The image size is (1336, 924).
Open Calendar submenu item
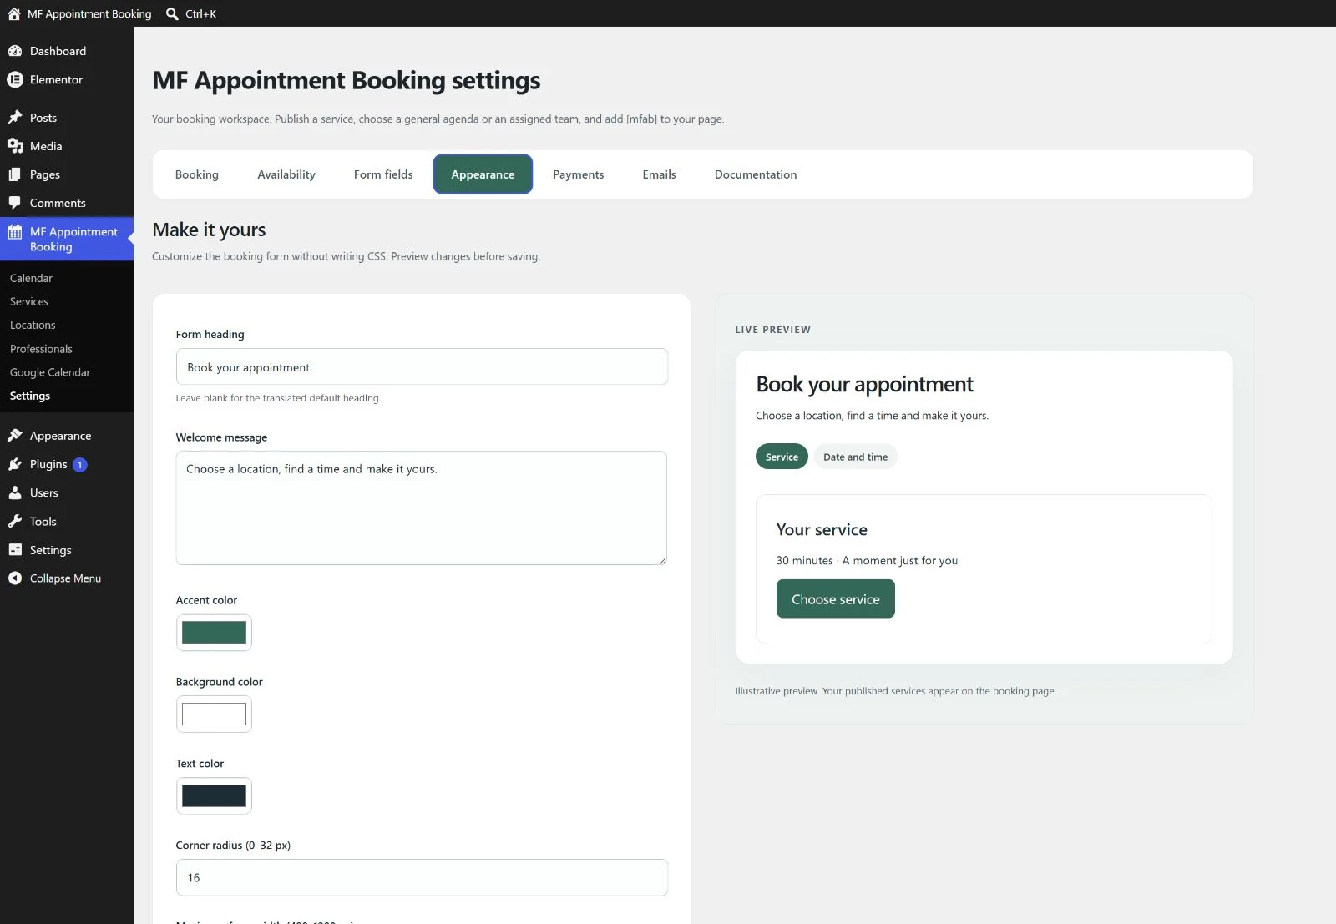click(x=31, y=278)
